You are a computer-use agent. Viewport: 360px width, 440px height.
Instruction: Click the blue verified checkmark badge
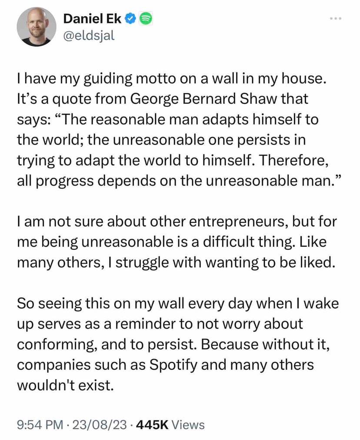tap(130, 18)
